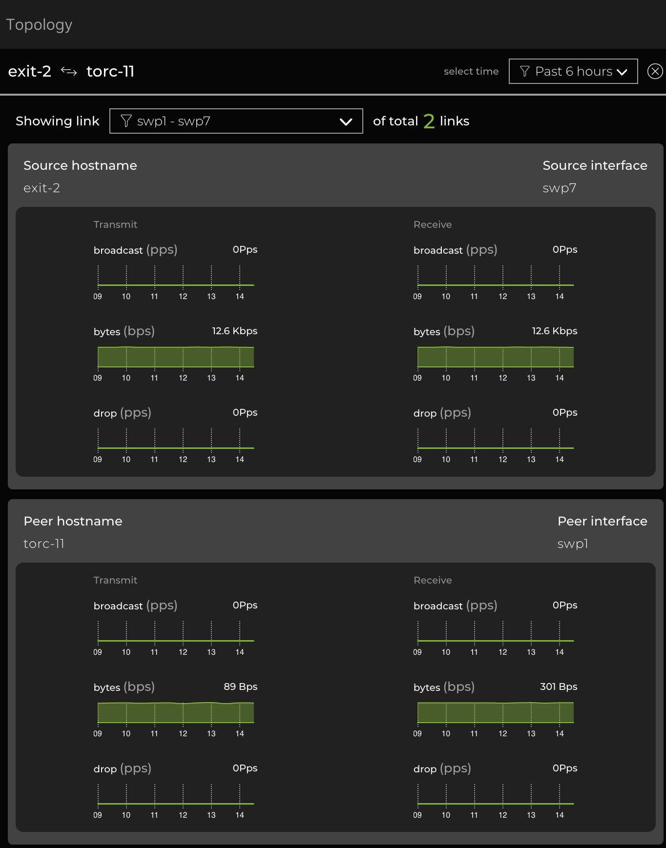This screenshot has height=848, width=666.
Task: Click the torc-11 hostname in the header
Action: pyautogui.click(x=110, y=72)
